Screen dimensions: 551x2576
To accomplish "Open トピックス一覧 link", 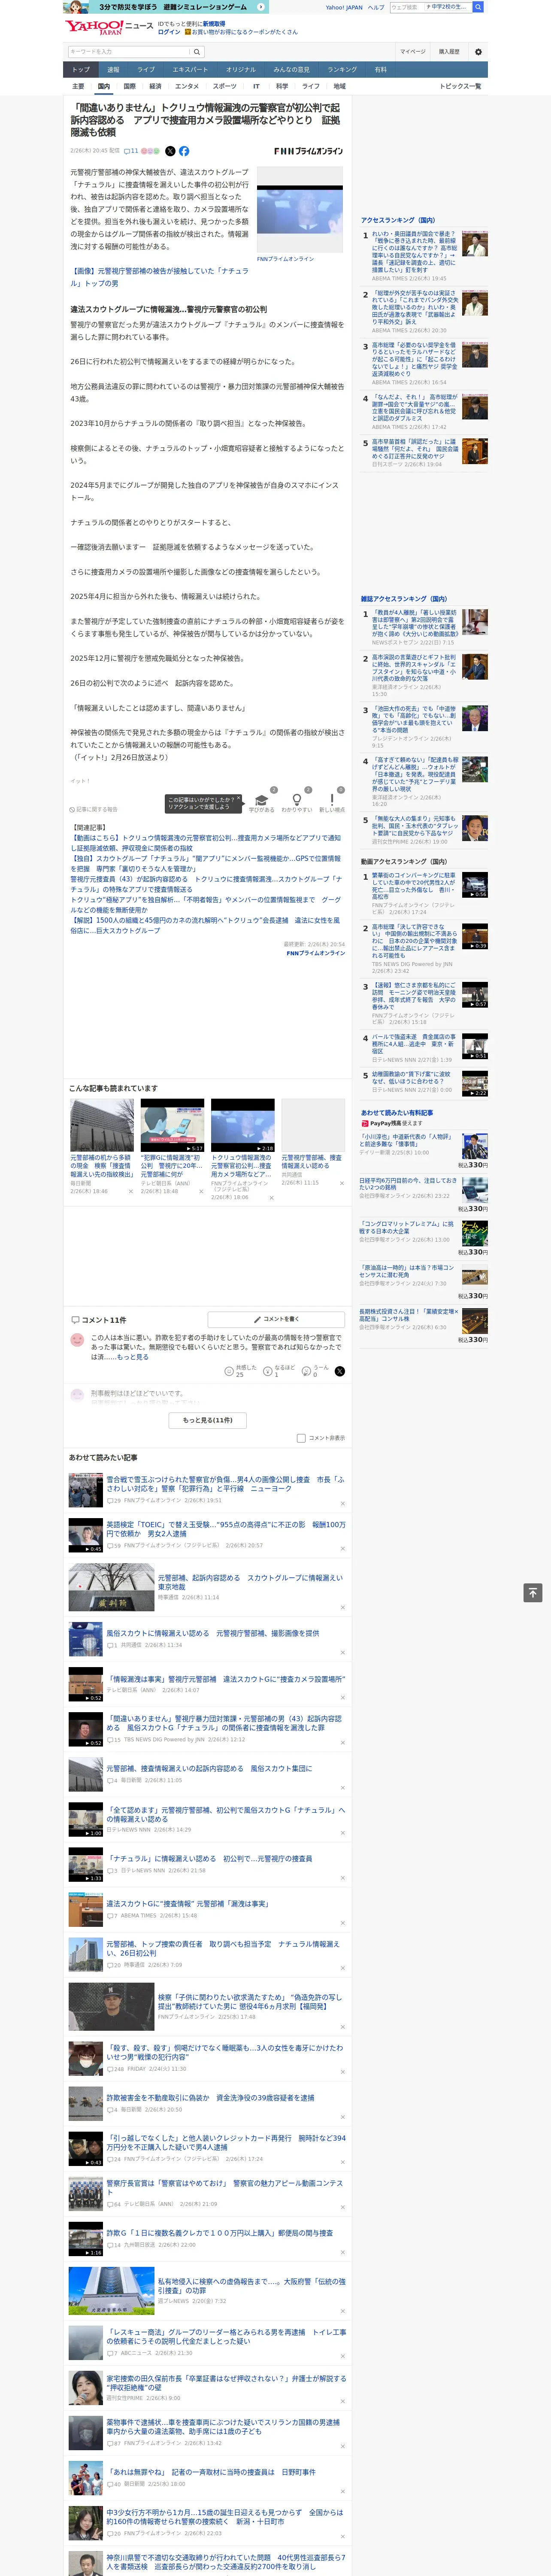I will 460,86.
